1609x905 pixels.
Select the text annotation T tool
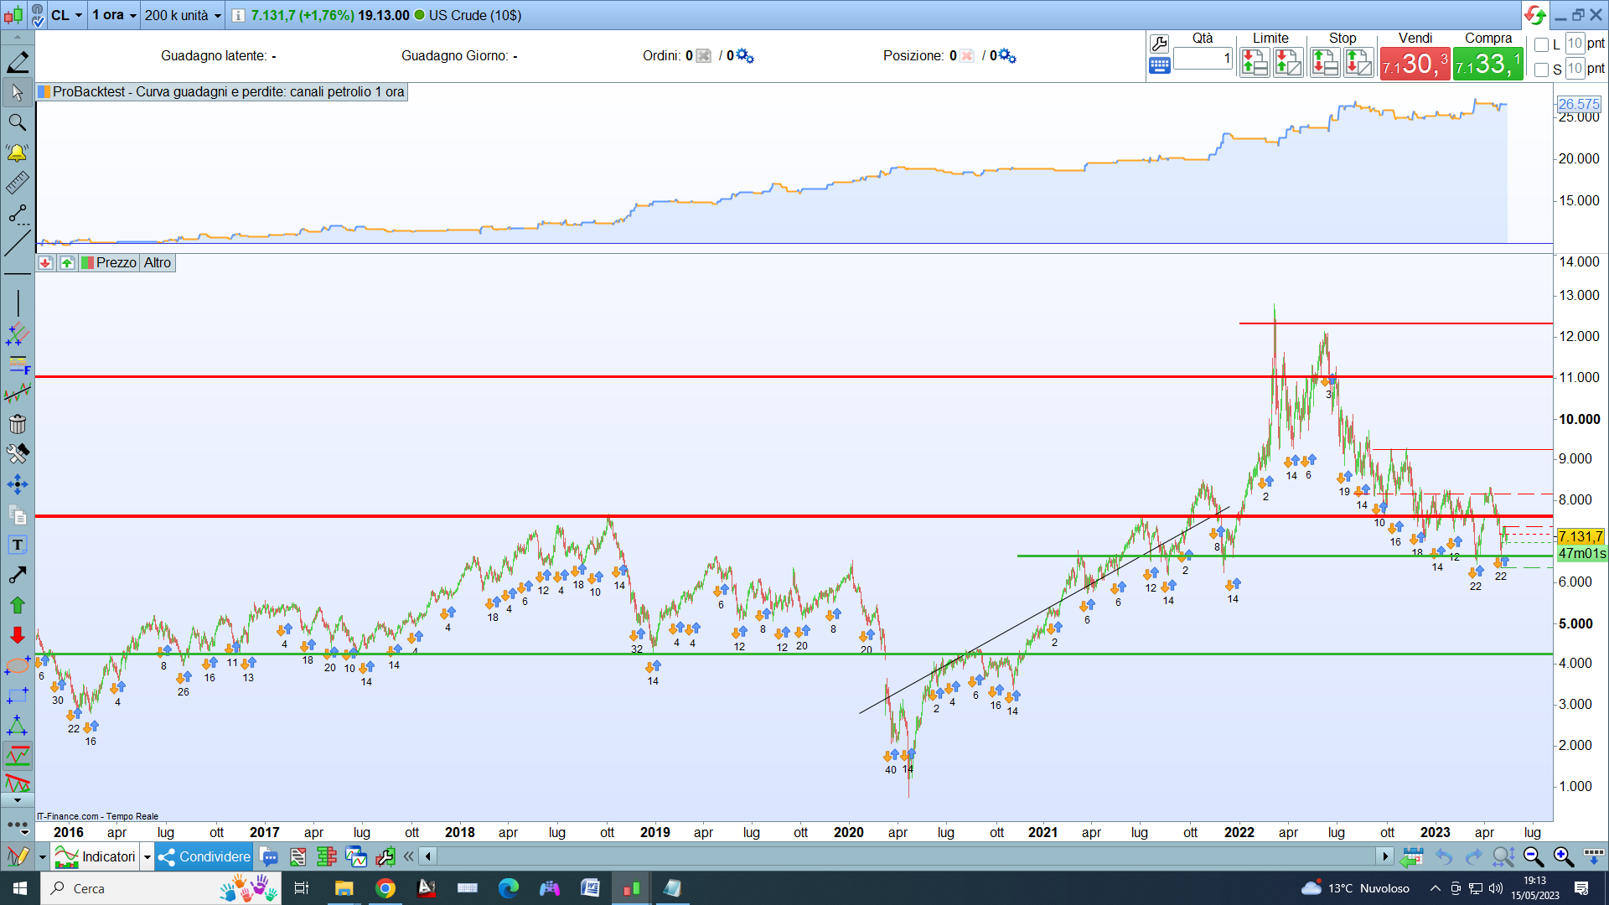[18, 545]
